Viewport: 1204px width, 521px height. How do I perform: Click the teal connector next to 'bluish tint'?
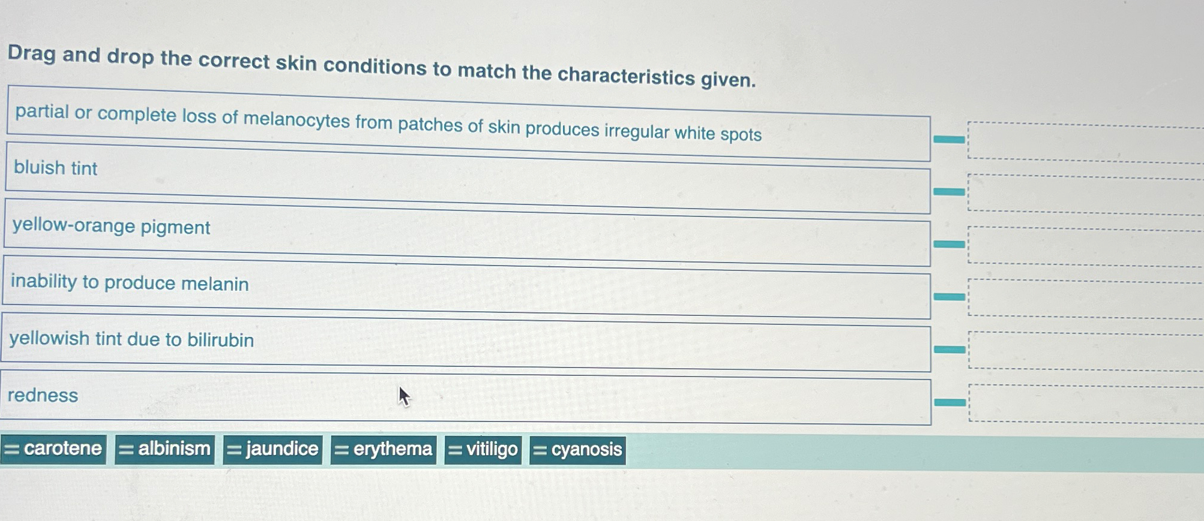pyautogui.click(x=948, y=192)
